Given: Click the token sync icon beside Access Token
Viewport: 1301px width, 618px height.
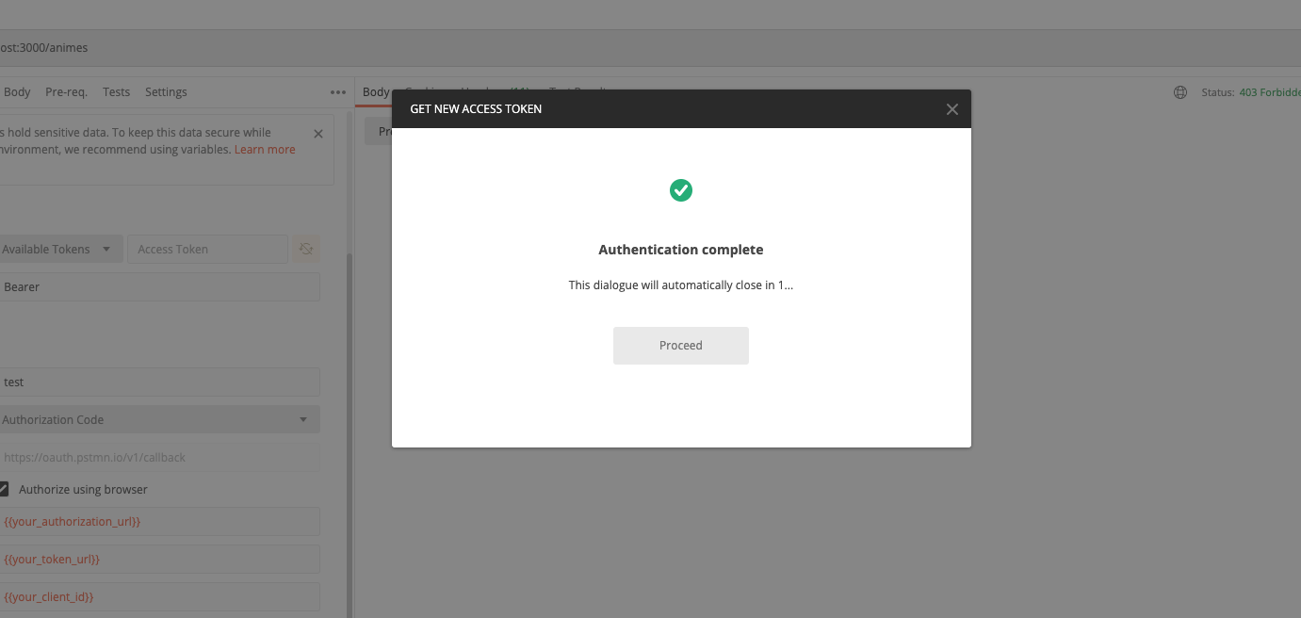Looking at the screenshot, I should click(x=305, y=250).
